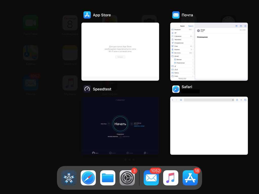Open the С флажком flagged mailbox row
259x194 pixels.
coord(182,36)
